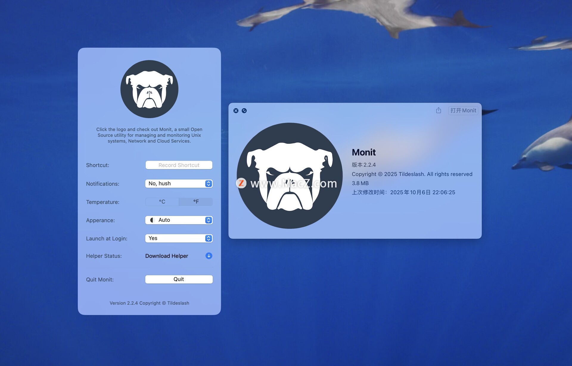Click the large Monit bulldog preview image
Image resolution: width=572 pixels, height=366 pixels.
pos(290,176)
